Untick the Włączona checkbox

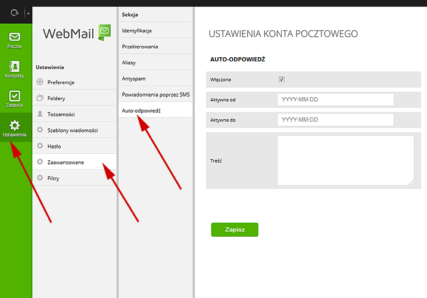coord(282,79)
